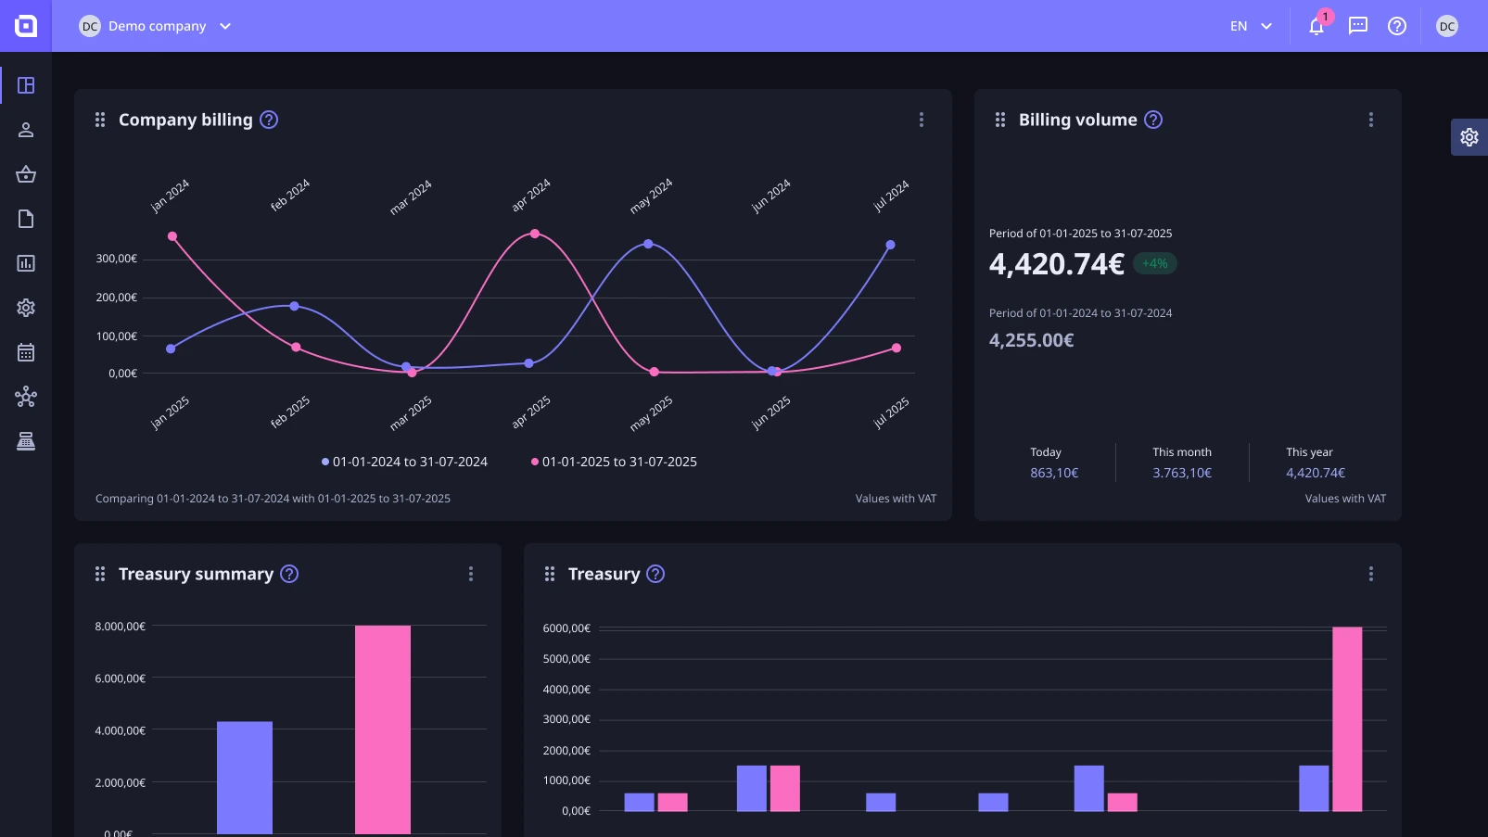The height and width of the screenshot is (837, 1488).
Task: Select the cash register icon in the sidebar
Action: tap(26, 440)
